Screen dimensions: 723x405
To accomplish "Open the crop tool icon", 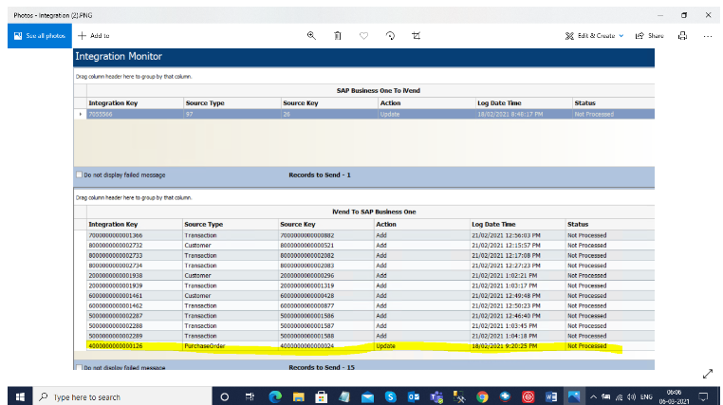I will pos(417,36).
